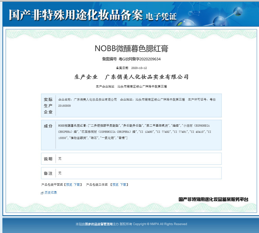Open the 国家药品监督管理局 footer link
This screenshot has height=233, width=259.
pos(99,224)
